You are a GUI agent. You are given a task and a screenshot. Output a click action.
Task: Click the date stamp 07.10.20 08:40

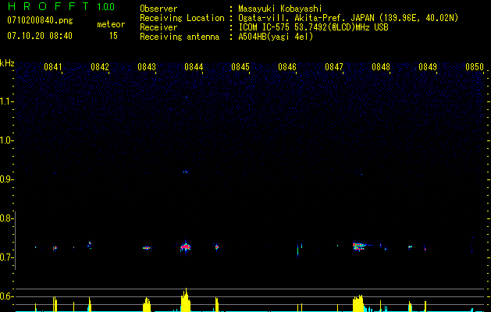[x=40, y=36]
